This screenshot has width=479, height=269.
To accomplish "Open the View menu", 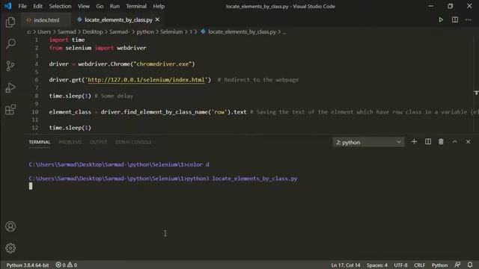I will coord(83,6).
